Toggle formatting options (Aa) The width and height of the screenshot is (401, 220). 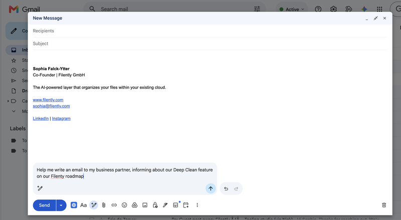(83, 205)
